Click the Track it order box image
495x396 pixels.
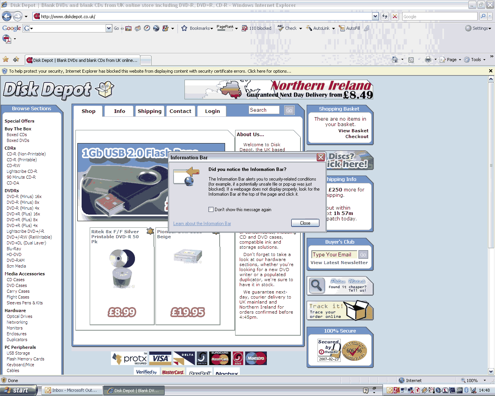[357, 311]
